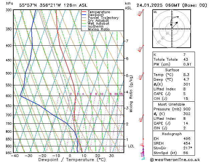Screen dimensions: 210x162
Task: Click the wind barb at the 700 hPa level
Action: tap(141, 118)
